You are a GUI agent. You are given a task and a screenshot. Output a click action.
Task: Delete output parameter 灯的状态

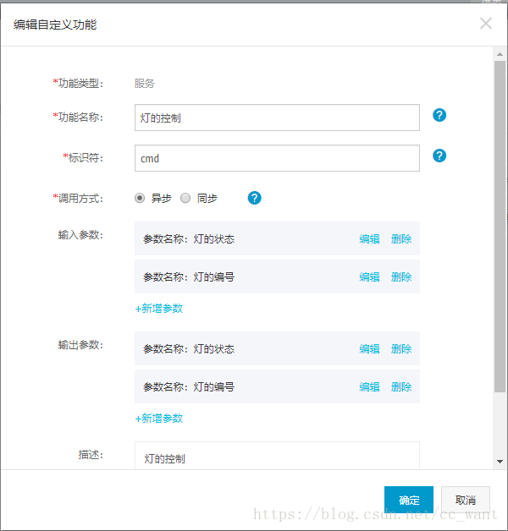(401, 348)
